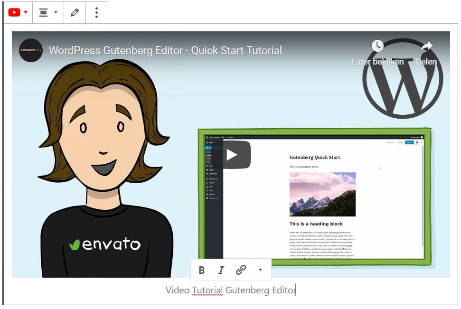Open more options three-dot menu
Image resolution: width=461 pixels, height=309 pixels.
[97, 12]
